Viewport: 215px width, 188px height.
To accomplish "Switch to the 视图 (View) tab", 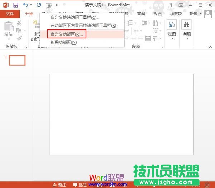I will pos(157,14).
